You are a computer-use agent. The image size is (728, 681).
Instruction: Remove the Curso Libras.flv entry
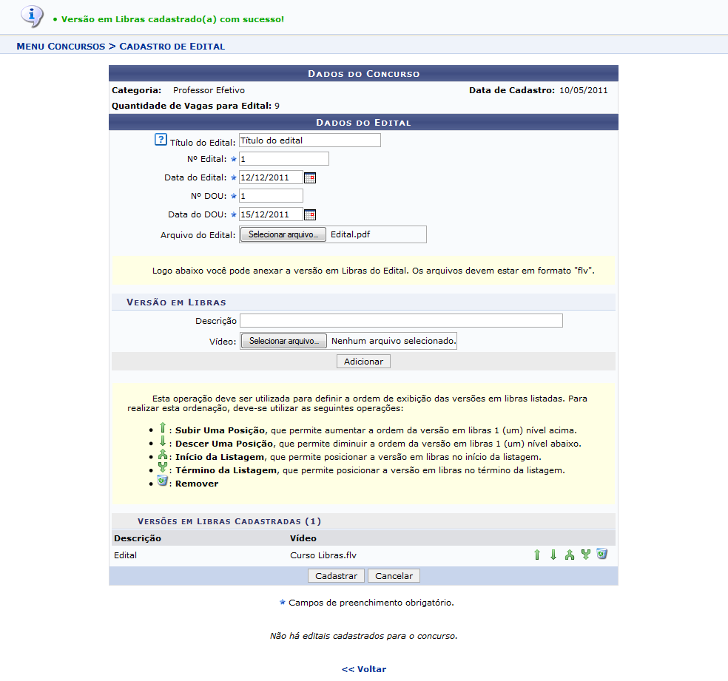pyautogui.click(x=601, y=554)
